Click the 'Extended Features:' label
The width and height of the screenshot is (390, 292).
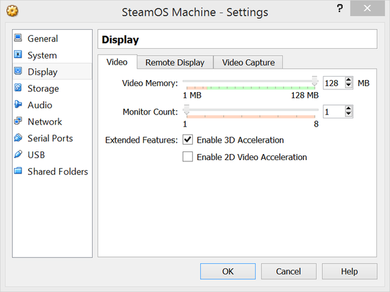pos(141,140)
